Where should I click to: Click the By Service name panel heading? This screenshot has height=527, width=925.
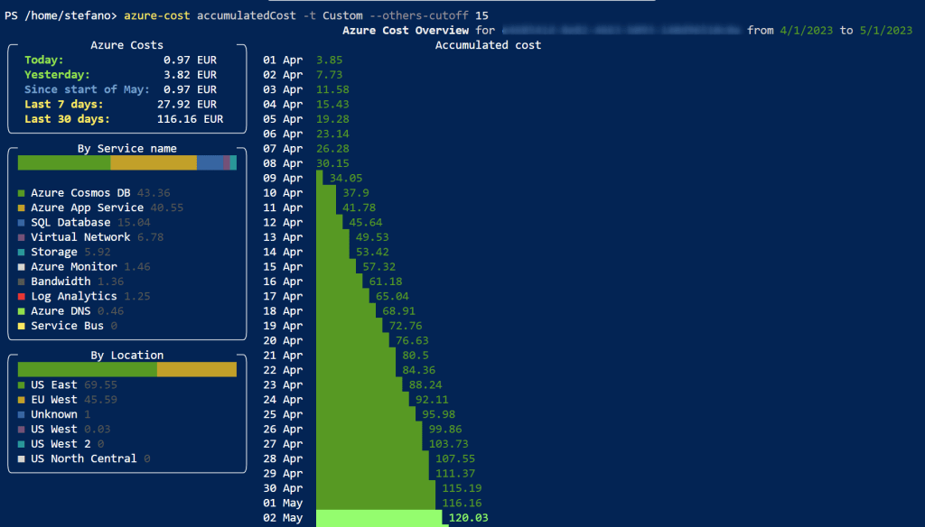coord(127,148)
